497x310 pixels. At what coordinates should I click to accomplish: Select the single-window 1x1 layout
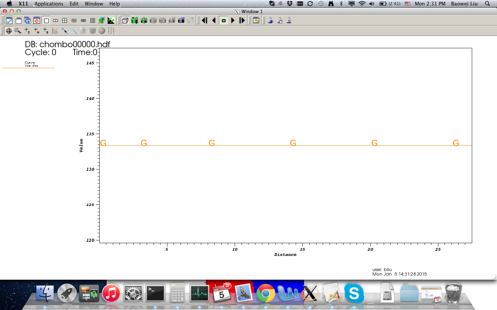click(x=46, y=21)
